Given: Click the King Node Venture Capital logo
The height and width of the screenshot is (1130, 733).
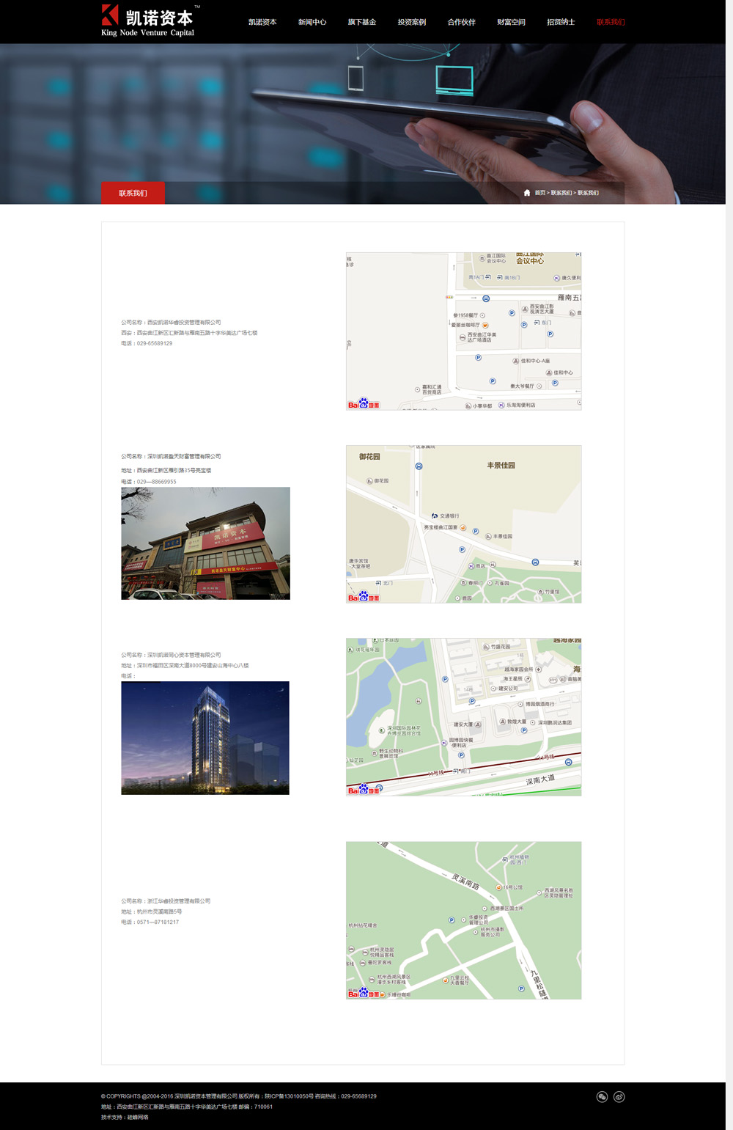Looking at the screenshot, I should click(x=149, y=21).
